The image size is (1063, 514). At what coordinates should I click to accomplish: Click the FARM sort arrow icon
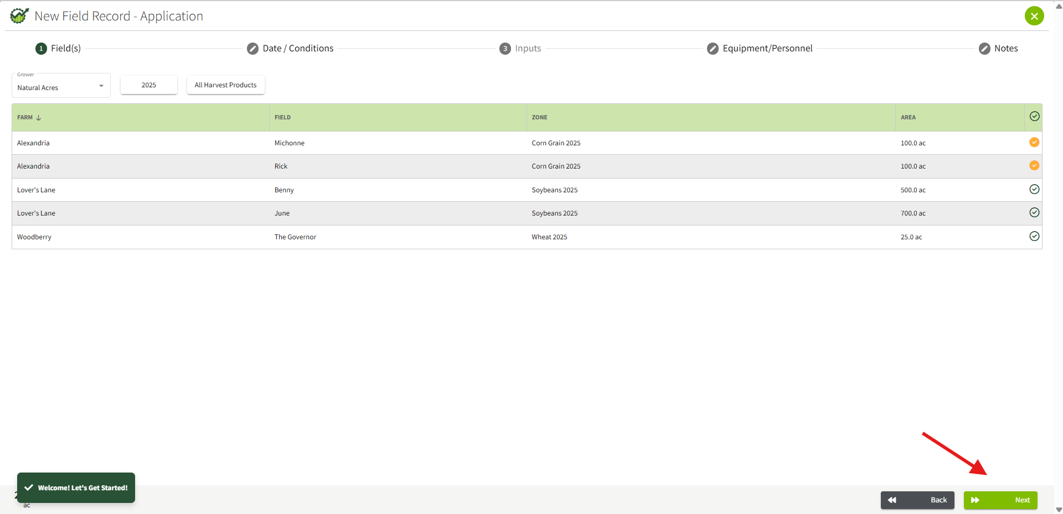pos(39,118)
